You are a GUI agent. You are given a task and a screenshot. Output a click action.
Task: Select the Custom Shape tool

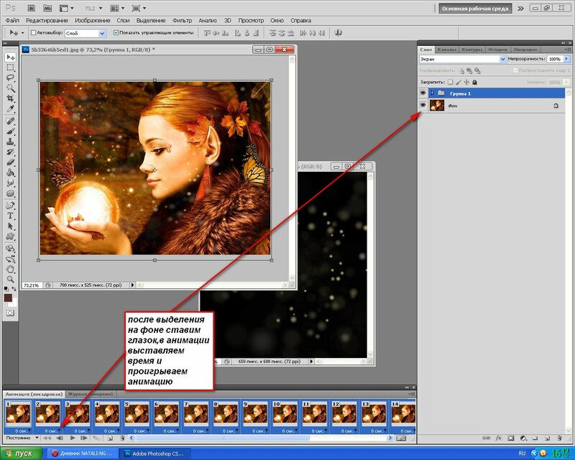pos(10,236)
